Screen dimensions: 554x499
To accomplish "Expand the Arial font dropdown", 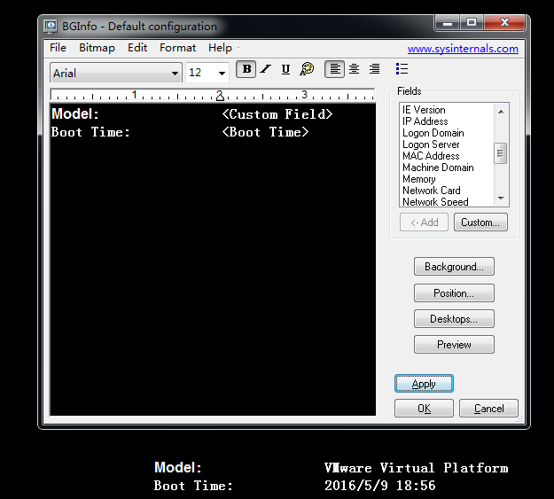I will click(x=175, y=74).
